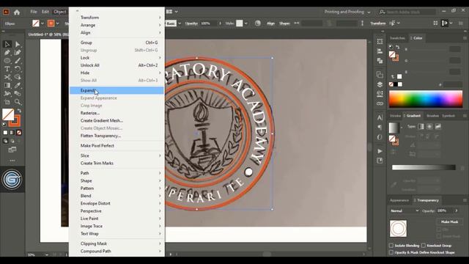Select the Paintbrush tool
The width and height of the screenshot is (469, 264).
(18, 61)
